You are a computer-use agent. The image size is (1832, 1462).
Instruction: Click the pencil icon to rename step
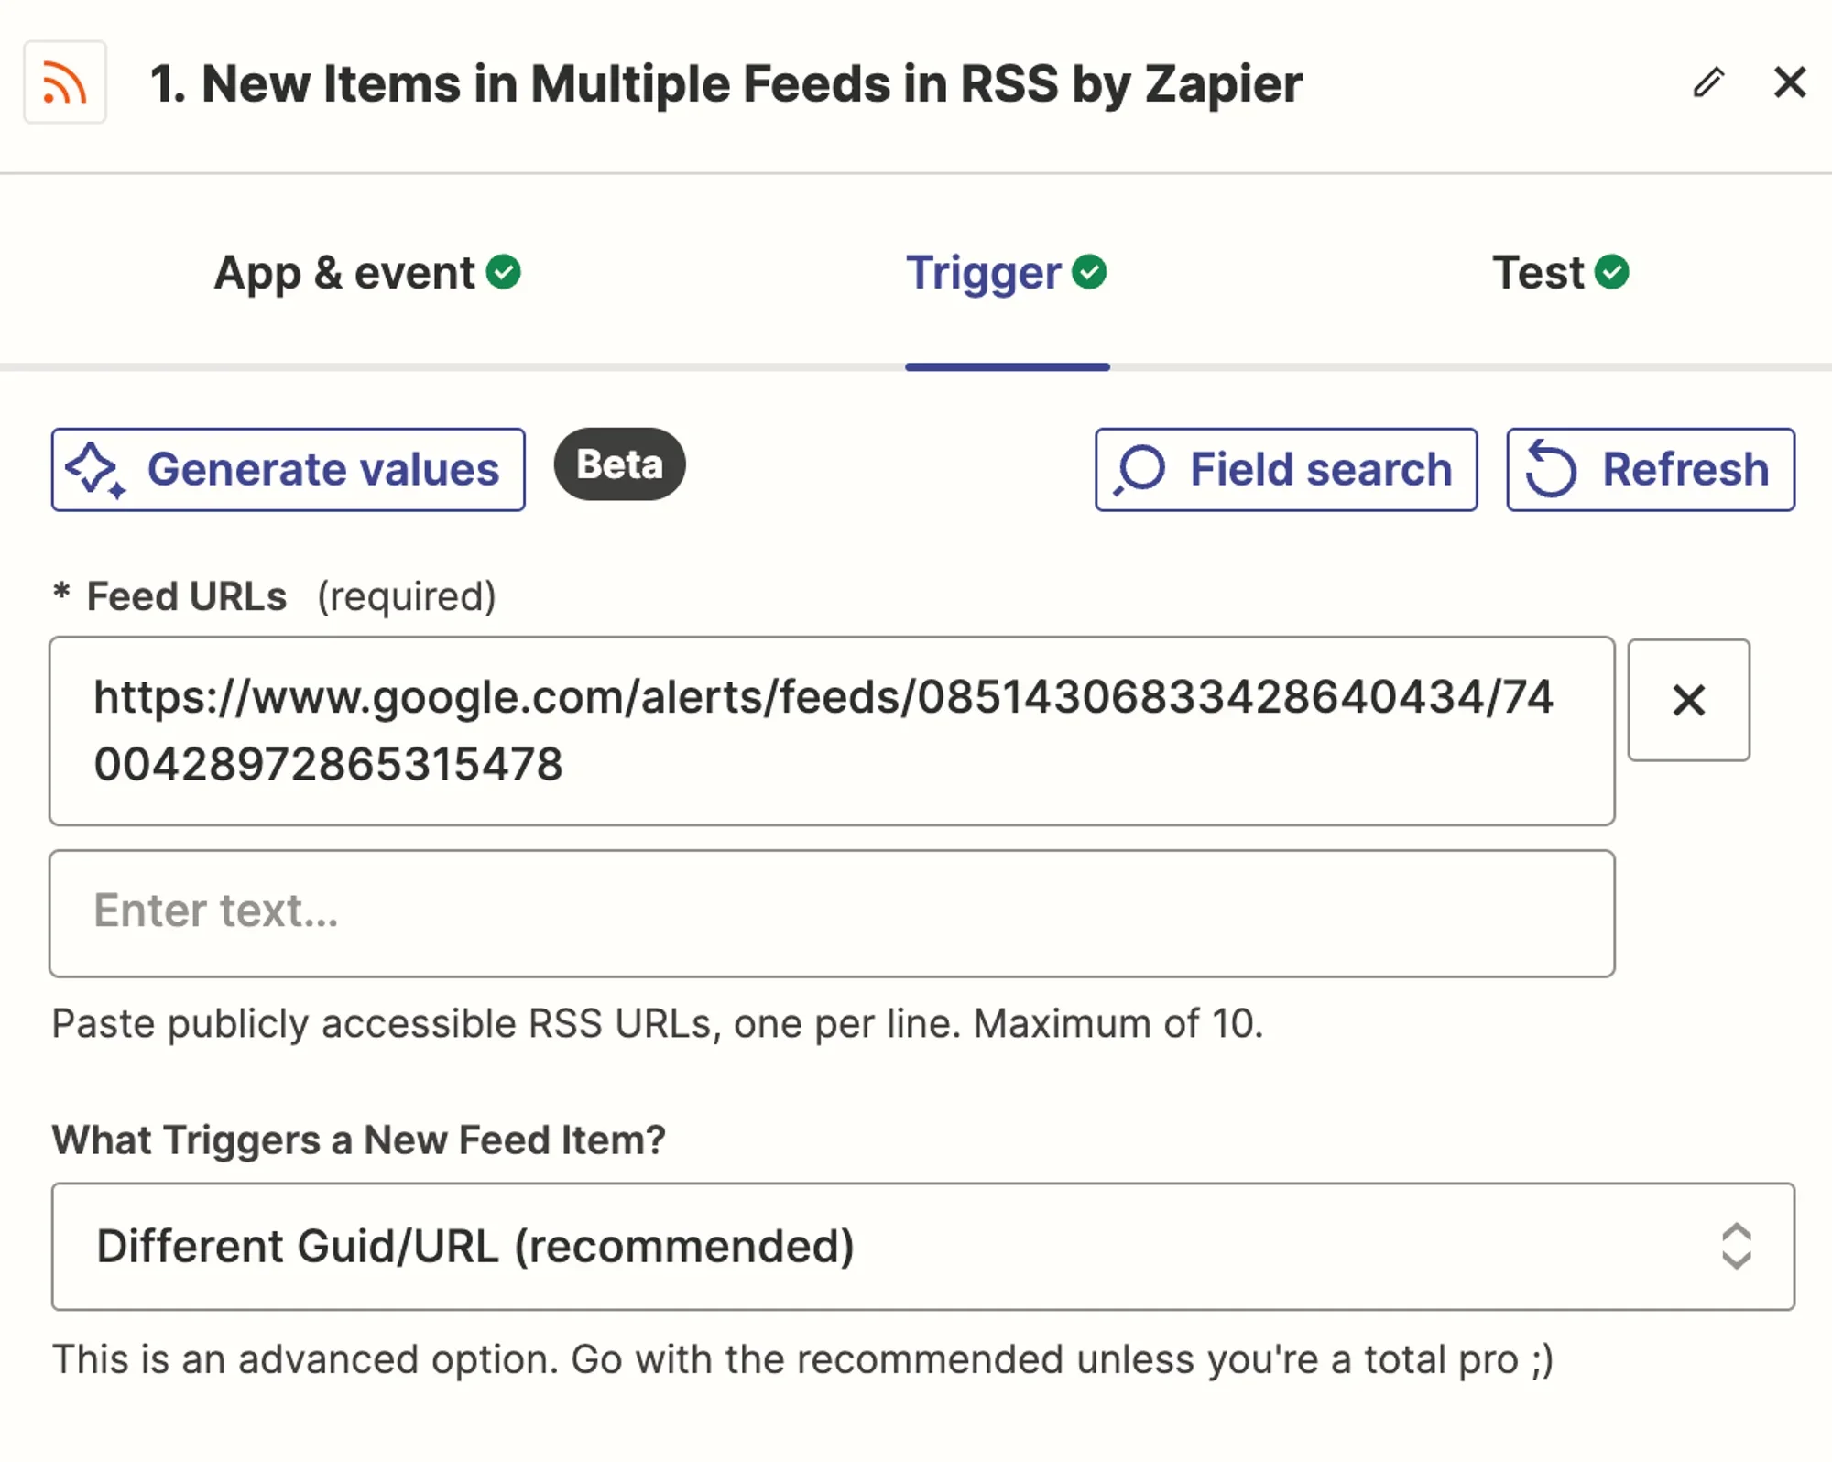(x=1708, y=82)
